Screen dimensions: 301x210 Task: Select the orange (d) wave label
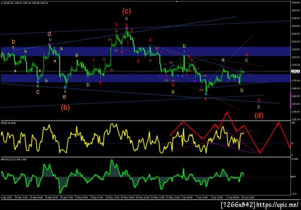coord(259,116)
